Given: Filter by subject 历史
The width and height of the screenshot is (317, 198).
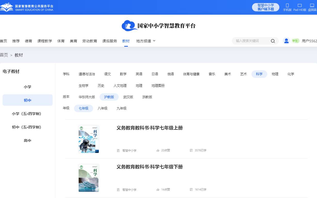Looking at the screenshot, I should pyautogui.click(x=101, y=86).
